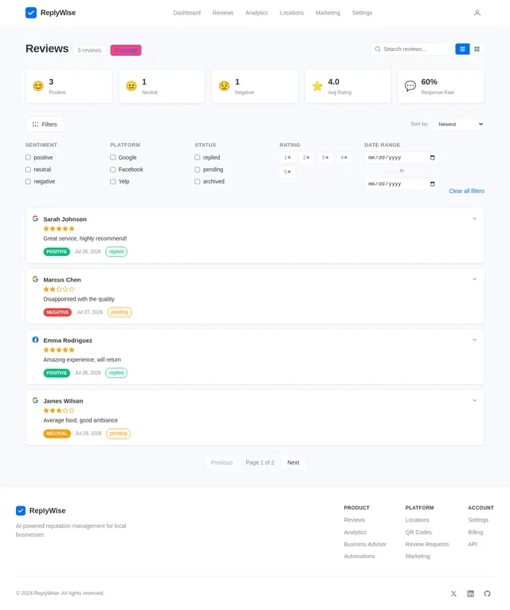The width and height of the screenshot is (510, 610).
Task: Click the Previous page button
Action: pos(222,462)
